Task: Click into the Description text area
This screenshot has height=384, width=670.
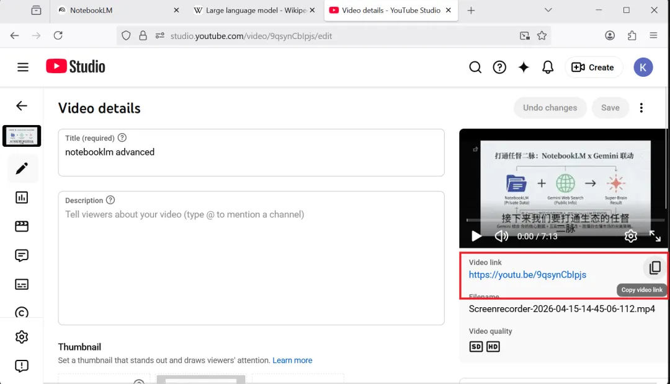Action: 251,258
